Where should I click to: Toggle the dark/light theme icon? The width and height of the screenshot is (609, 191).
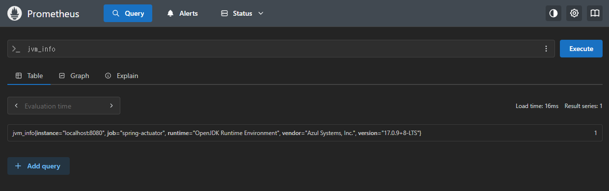(x=554, y=13)
